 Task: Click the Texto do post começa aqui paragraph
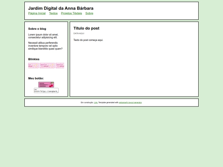pyautogui.click(x=88, y=40)
